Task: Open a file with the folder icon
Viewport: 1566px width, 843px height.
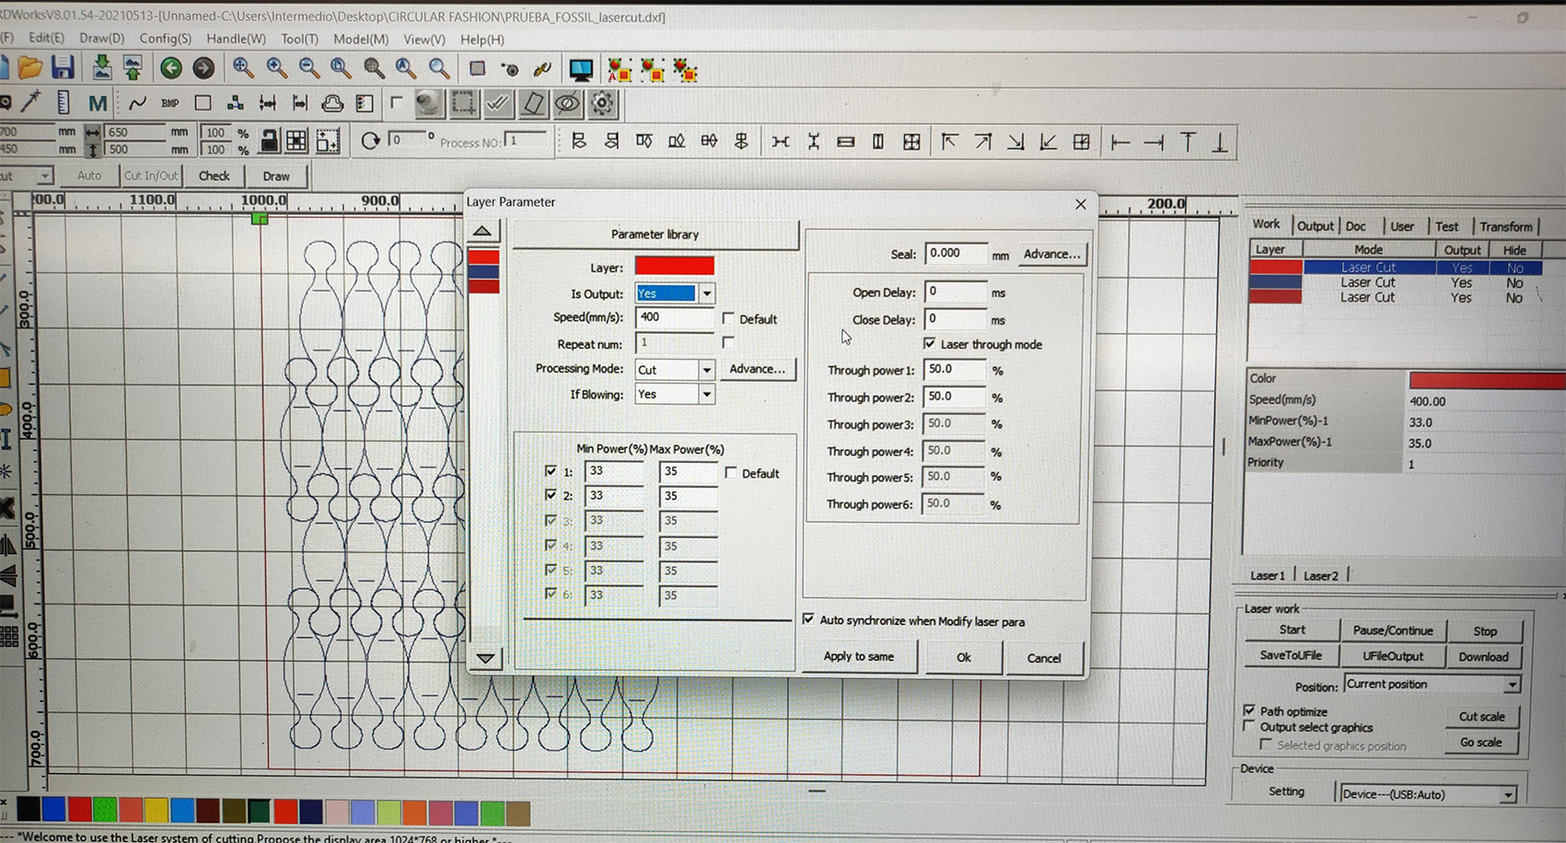Action: tap(29, 68)
